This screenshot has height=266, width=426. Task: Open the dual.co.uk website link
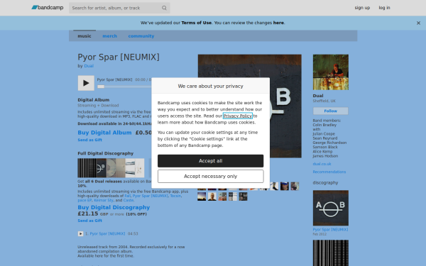322,164
